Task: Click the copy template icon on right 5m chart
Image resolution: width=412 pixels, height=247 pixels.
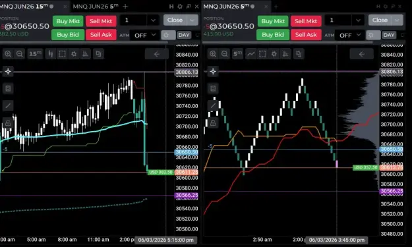Action: tap(299, 54)
